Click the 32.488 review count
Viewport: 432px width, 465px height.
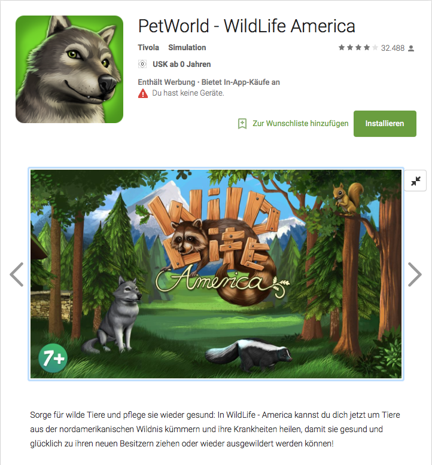pos(393,48)
